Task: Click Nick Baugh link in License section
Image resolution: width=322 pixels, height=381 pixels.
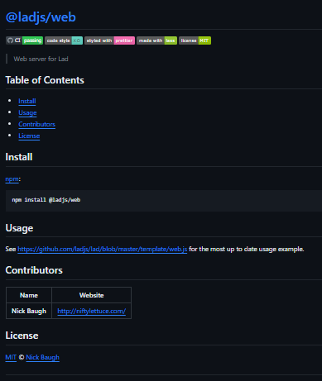Action: (42, 357)
